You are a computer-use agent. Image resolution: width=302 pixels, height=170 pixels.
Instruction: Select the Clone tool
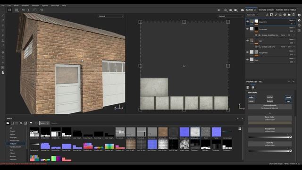(3, 41)
